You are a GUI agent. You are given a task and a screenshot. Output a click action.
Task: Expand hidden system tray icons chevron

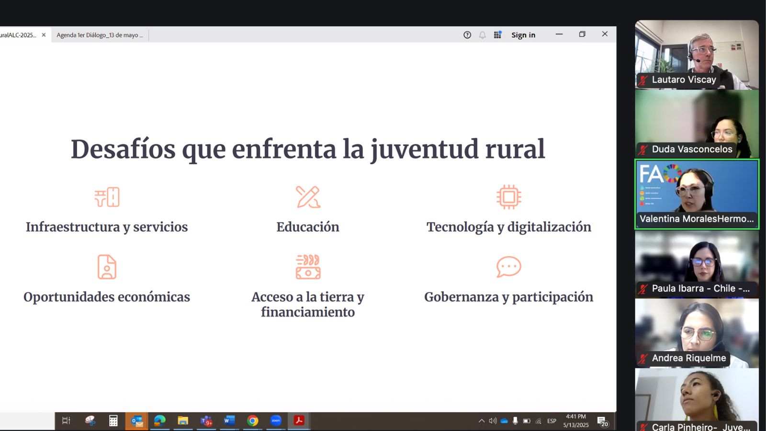(x=481, y=421)
